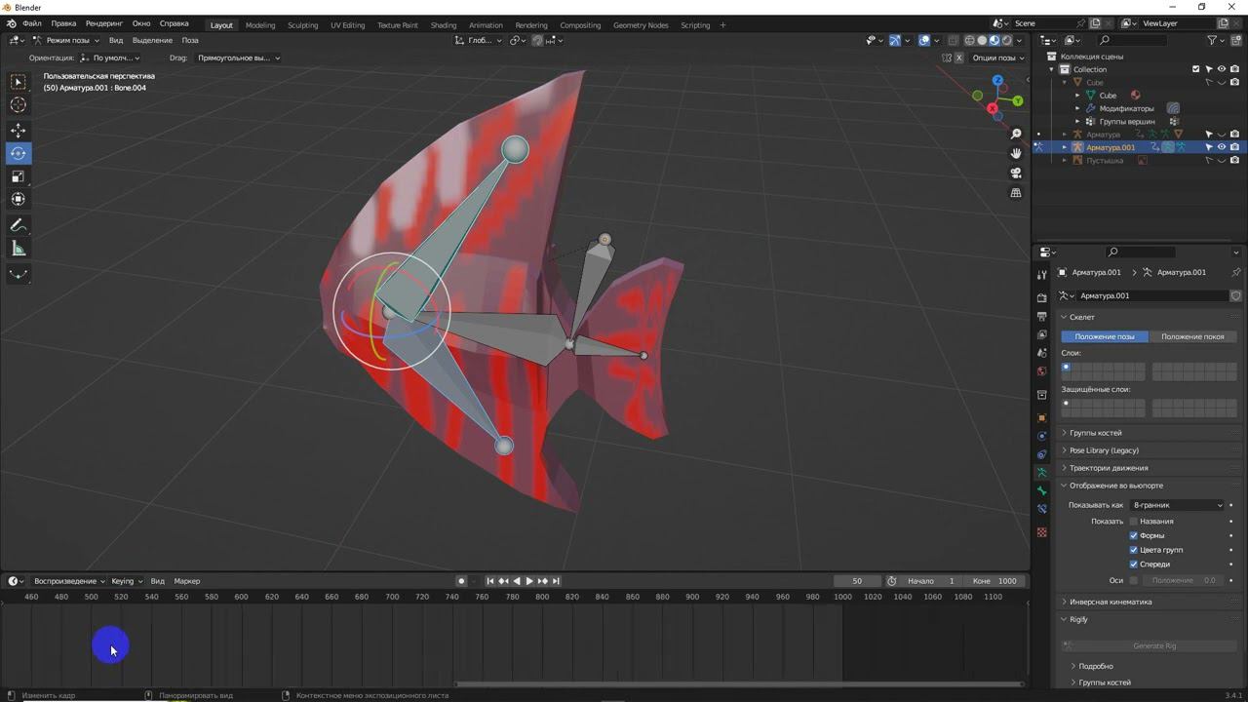Click the Положение покоя button
The height and width of the screenshot is (702, 1248).
(x=1192, y=336)
